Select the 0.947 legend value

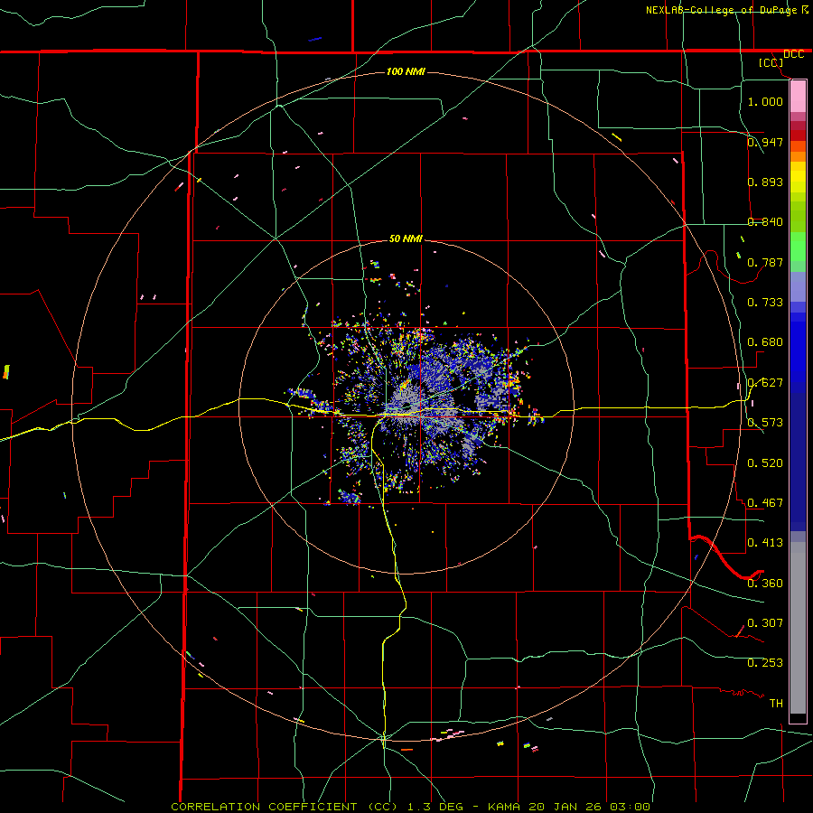(x=765, y=142)
